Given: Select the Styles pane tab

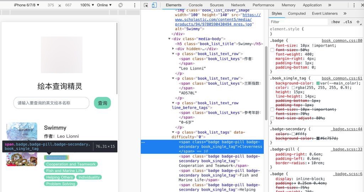Looking at the screenshot, I should click(277, 13).
